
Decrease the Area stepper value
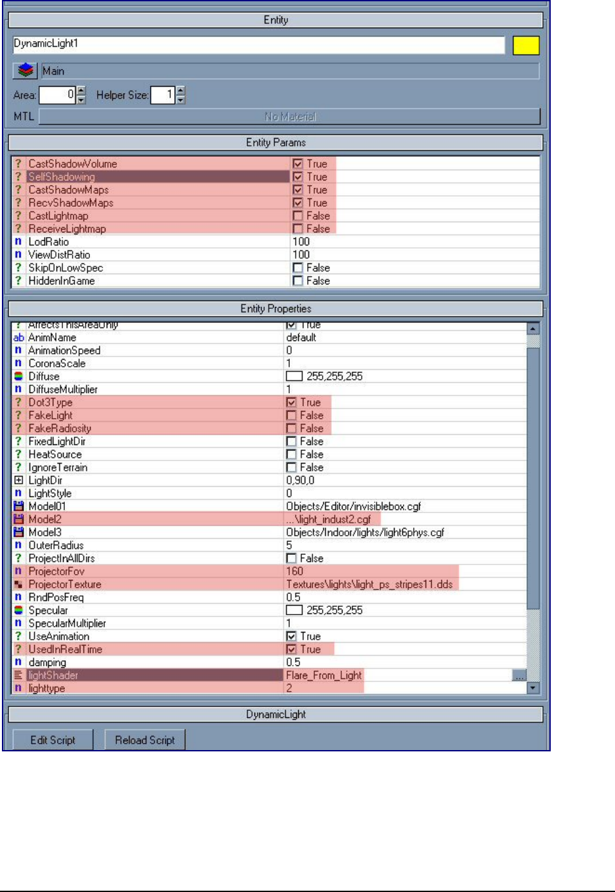click(81, 100)
